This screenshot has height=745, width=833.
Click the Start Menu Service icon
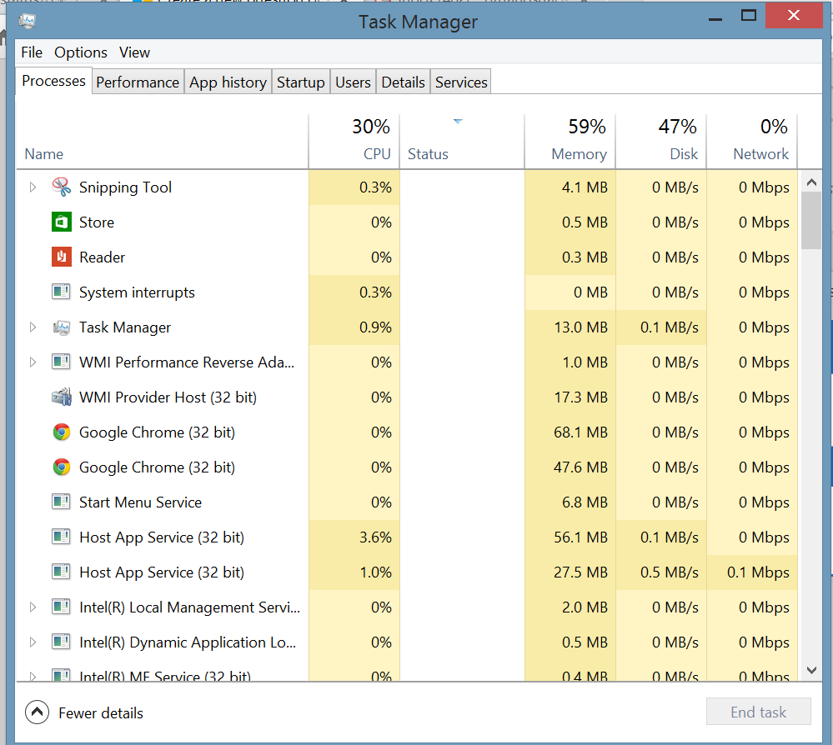[x=61, y=502]
